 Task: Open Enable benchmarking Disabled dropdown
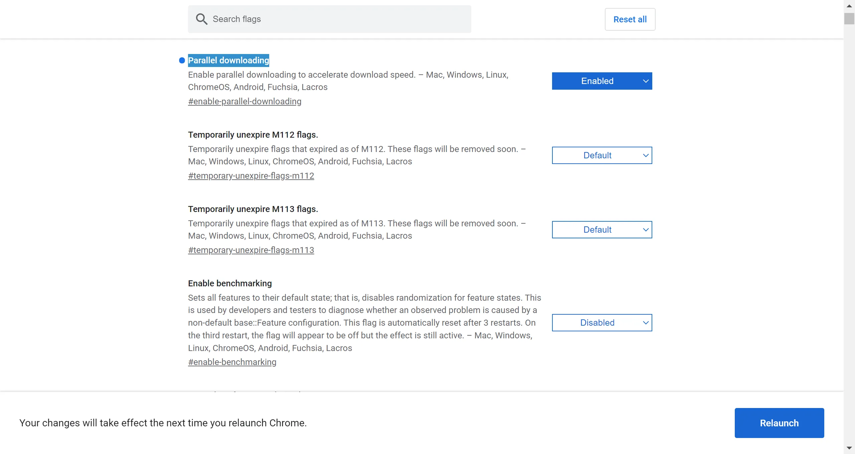[597, 323]
